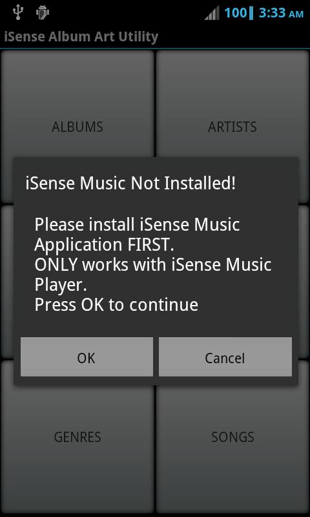This screenshot has height=517, width=310.
Task: Open the ARTISTS tile
Action: pos(232,127)
